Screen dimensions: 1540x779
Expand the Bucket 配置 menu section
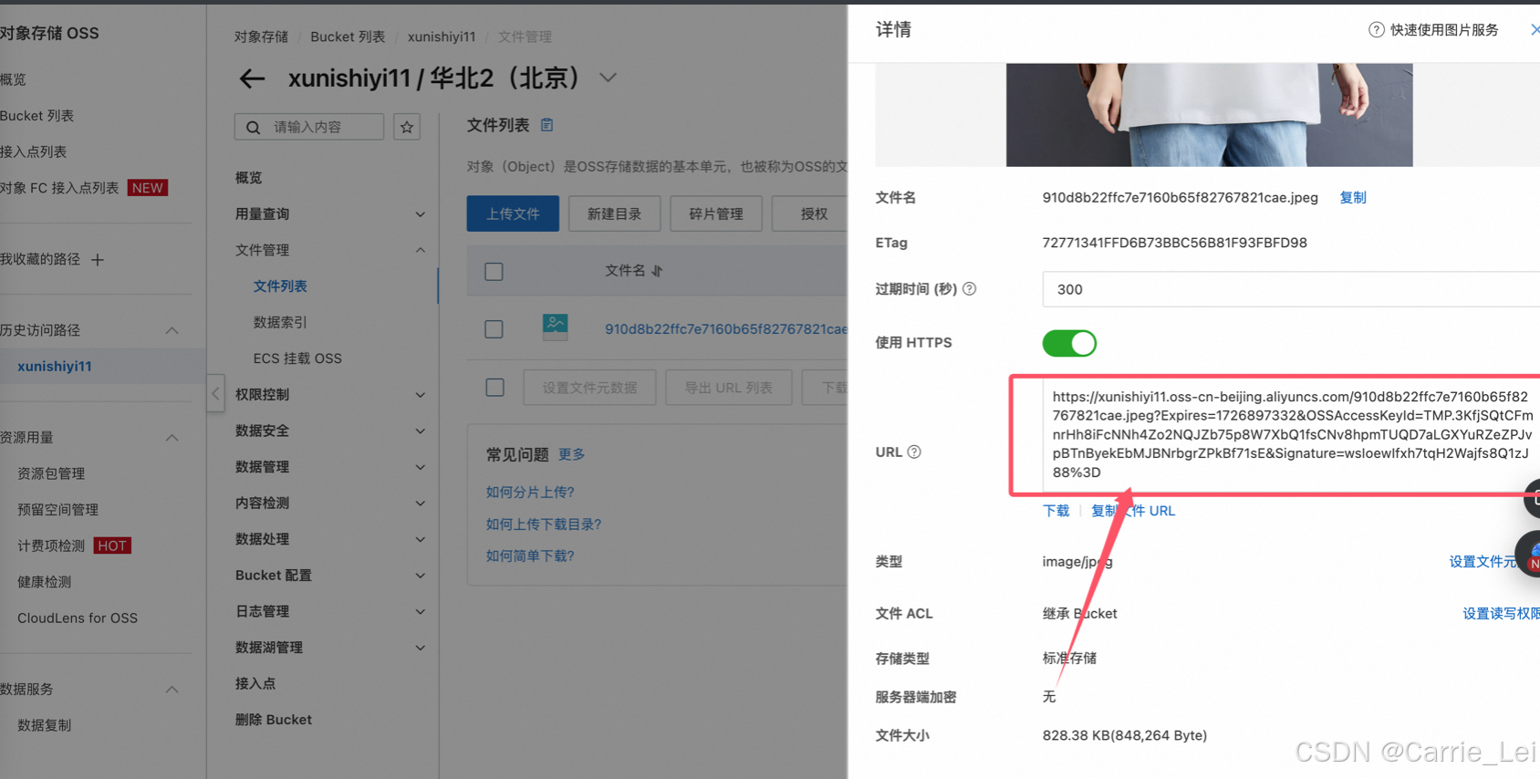pyautogui.click(x=420, y=576)
